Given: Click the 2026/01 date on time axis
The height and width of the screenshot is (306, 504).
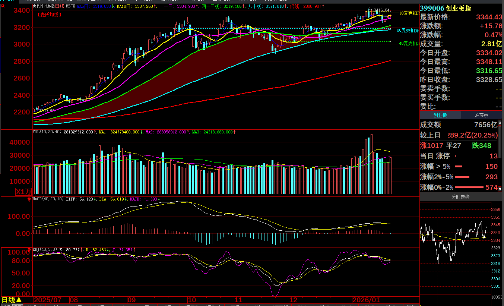Looking at the screenshot, I should coord(367,300).
